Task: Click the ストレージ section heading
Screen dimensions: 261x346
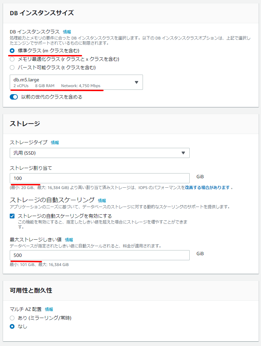Action: [25, 124]
